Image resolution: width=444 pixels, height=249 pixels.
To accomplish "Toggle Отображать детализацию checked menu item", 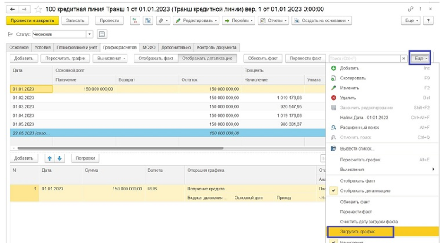I will point(365,191).
